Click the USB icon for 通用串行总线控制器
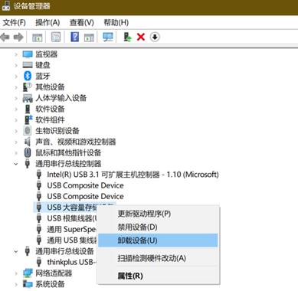This screenshot has width=298, height=291. 28,164
